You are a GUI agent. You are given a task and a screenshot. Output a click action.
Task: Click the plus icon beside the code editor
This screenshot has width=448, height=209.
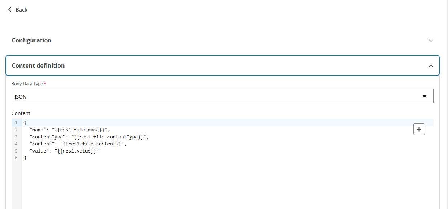(419, 129)
